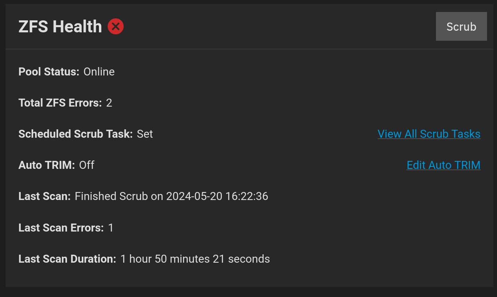Click the Auto TRIM label
Viewport: 497px width, 297px height.
coord(47,165)
